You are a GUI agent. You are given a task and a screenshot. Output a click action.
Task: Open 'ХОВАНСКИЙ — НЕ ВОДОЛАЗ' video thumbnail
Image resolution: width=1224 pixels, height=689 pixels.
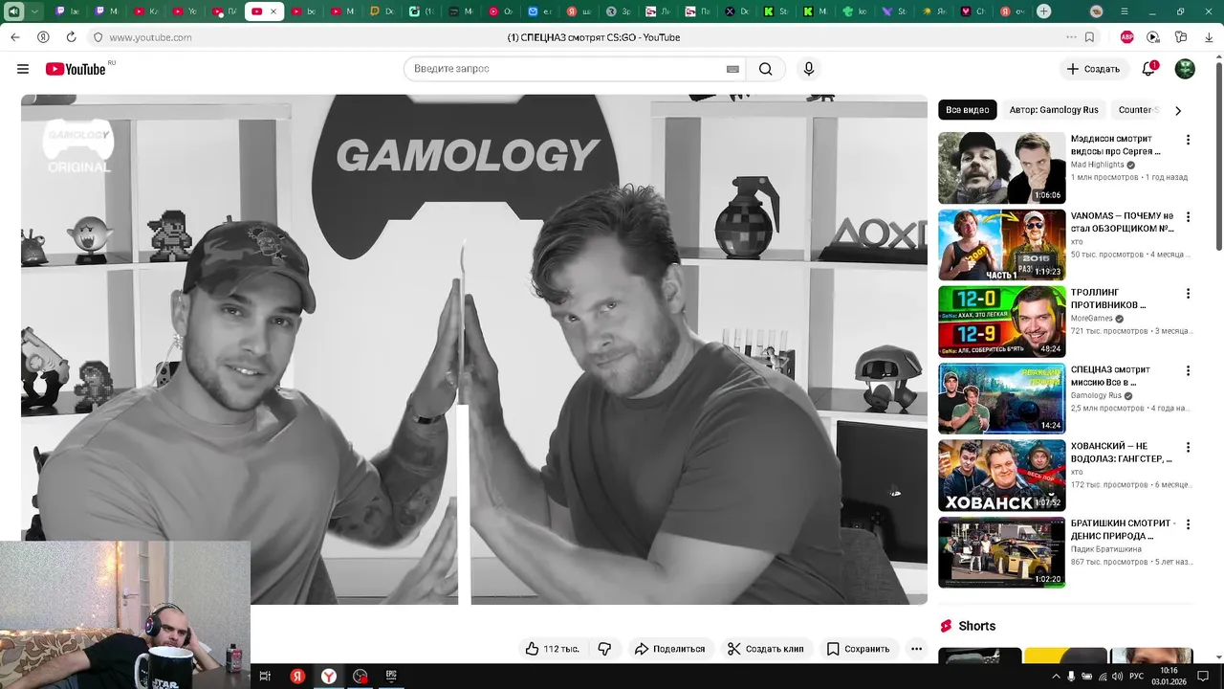(1001, 476)
